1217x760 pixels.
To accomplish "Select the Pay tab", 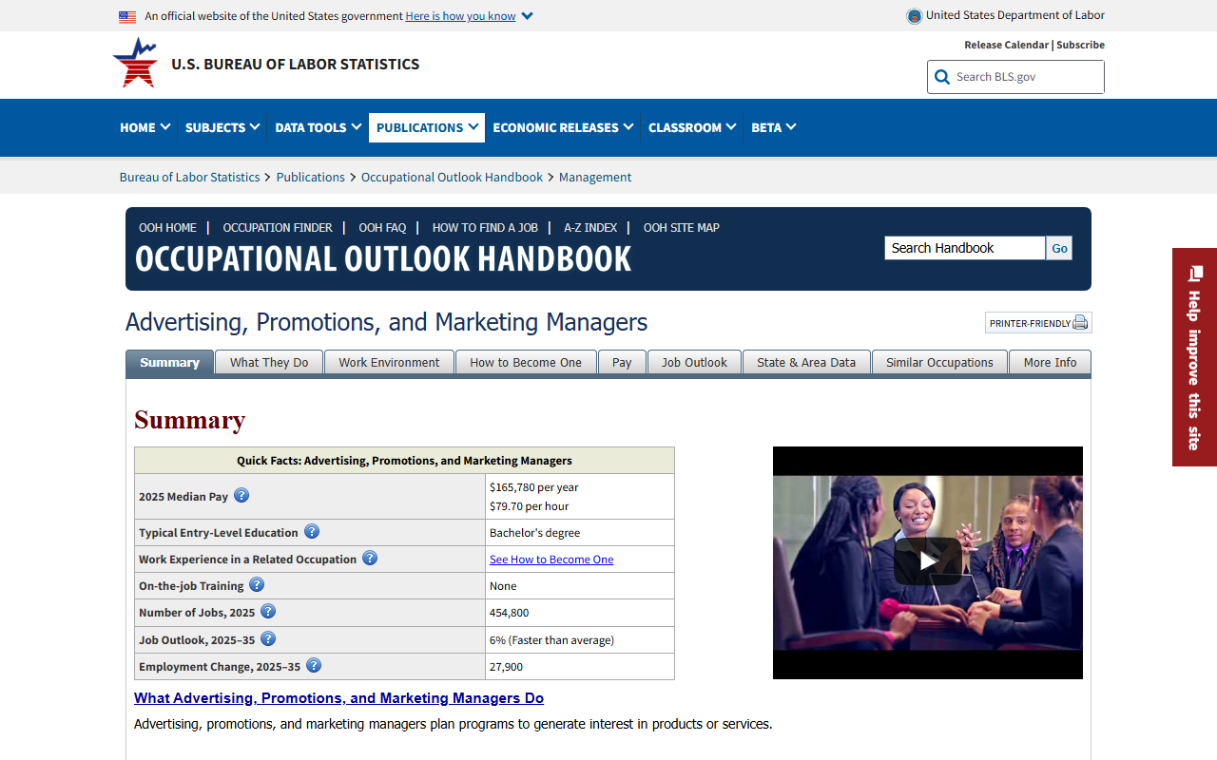I will pyautogui.click(x=622, y=363).
